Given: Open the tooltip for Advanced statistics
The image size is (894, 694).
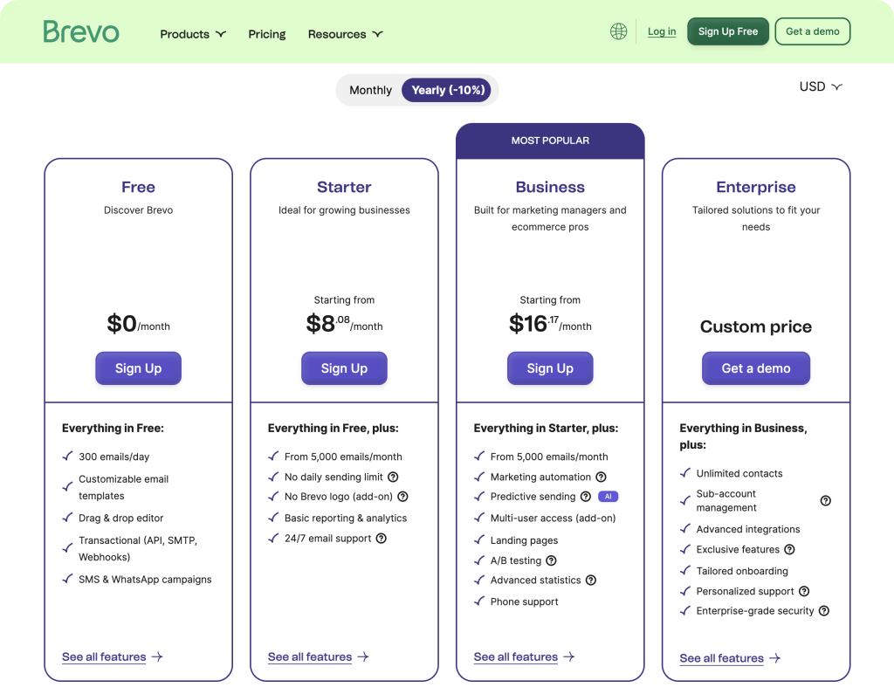Looking at the screenshot, I should pos(591,580).
